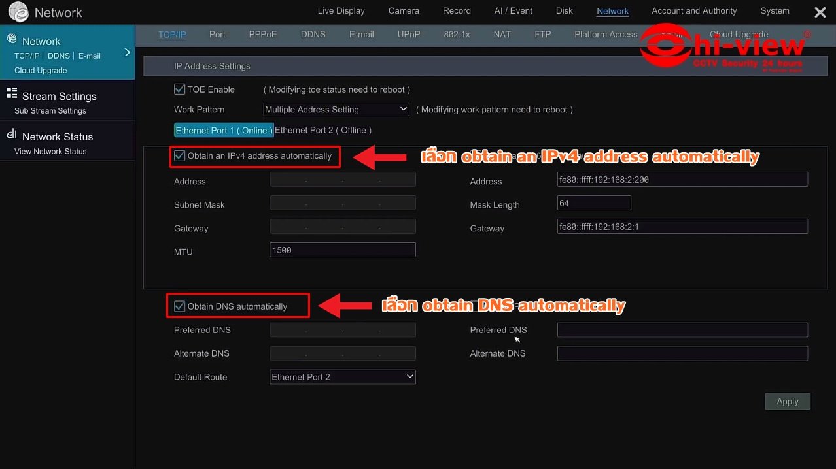Click the MTU input field
The width and height of the screenshot is (836, 469).
click(342, 250)
